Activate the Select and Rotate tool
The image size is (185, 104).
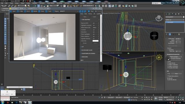42,6
